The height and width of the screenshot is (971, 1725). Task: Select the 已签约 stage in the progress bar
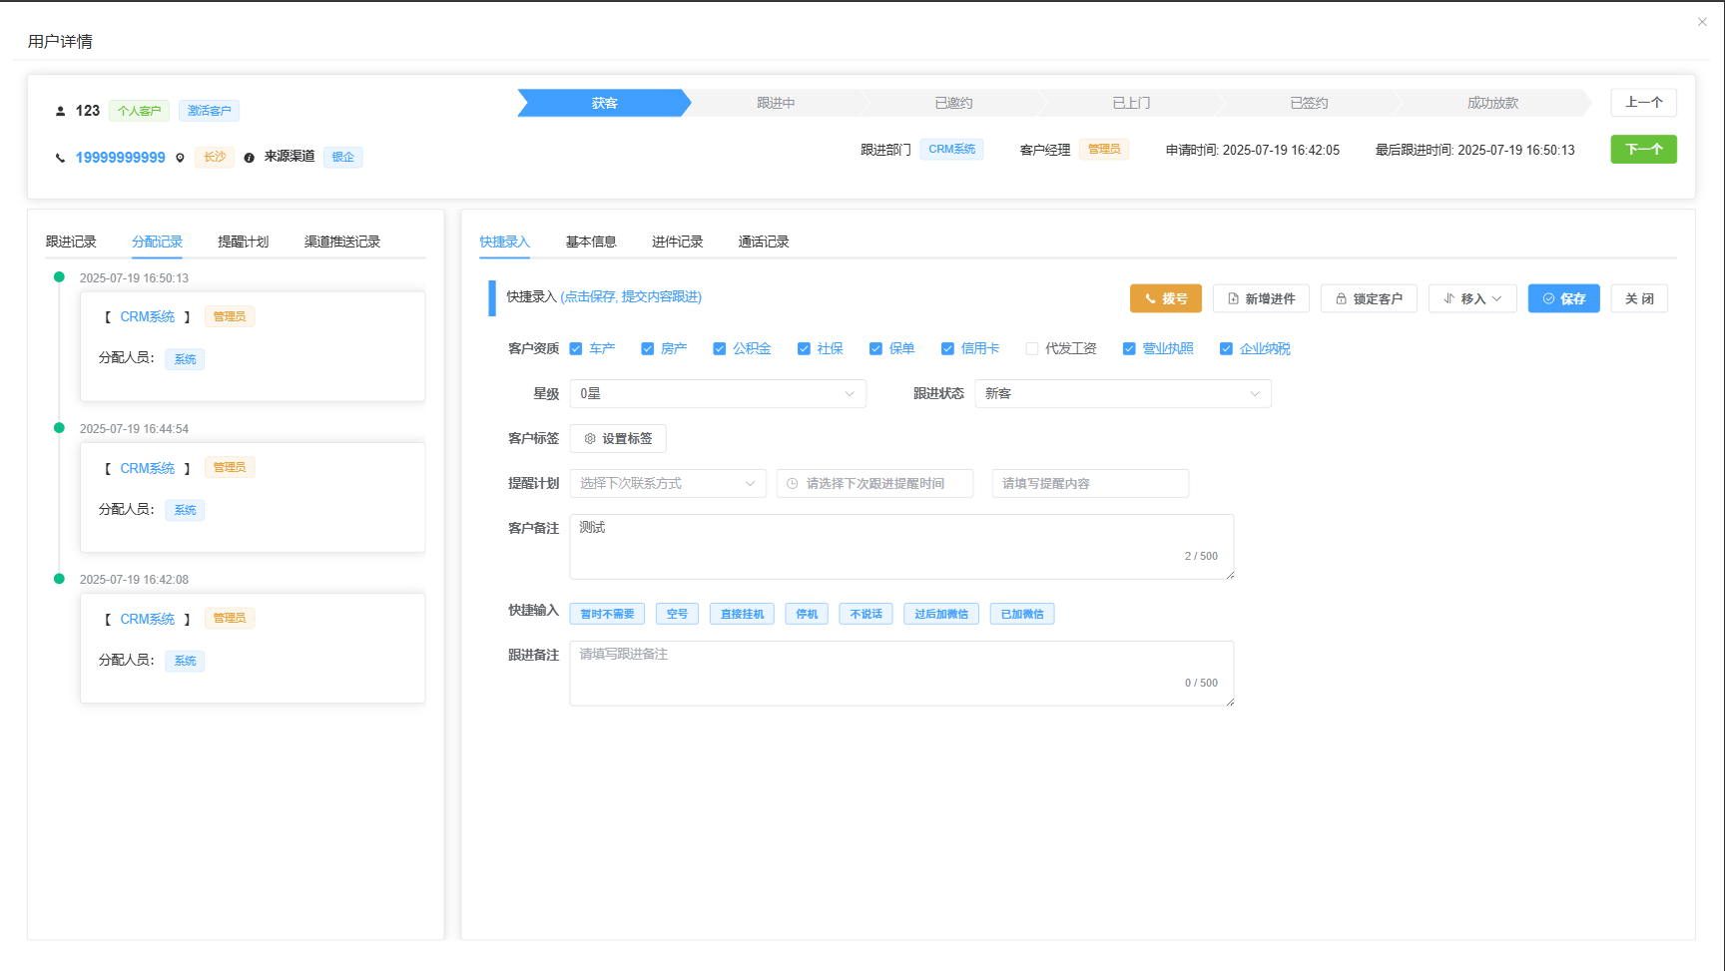click(1308, 102)
